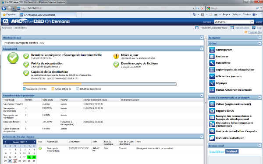
Task: Open the Serveur combo box dropdown arrow
Action: point(252,22)
